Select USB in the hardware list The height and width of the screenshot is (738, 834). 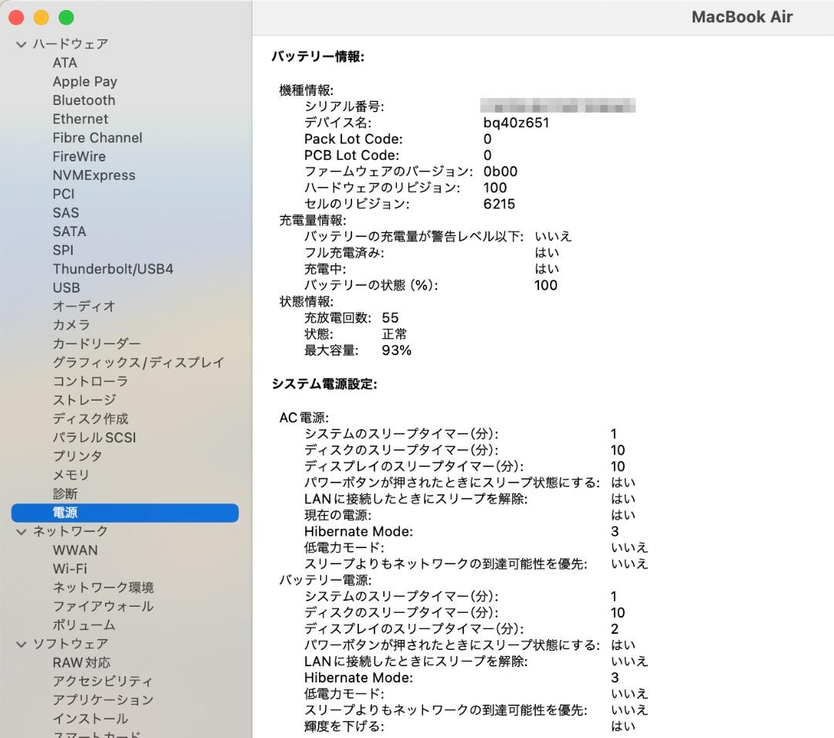66,287
